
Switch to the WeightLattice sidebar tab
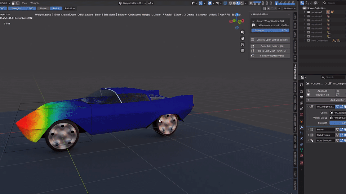pos(295,72)
